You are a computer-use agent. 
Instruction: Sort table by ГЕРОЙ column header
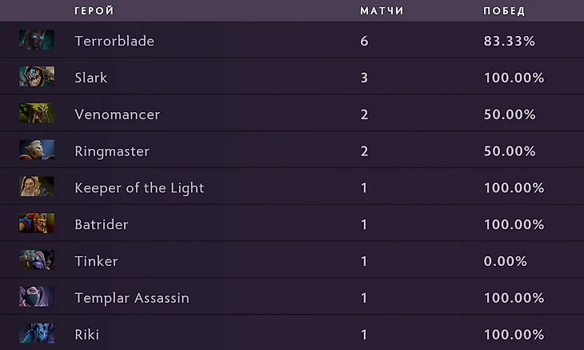(94, 11)
